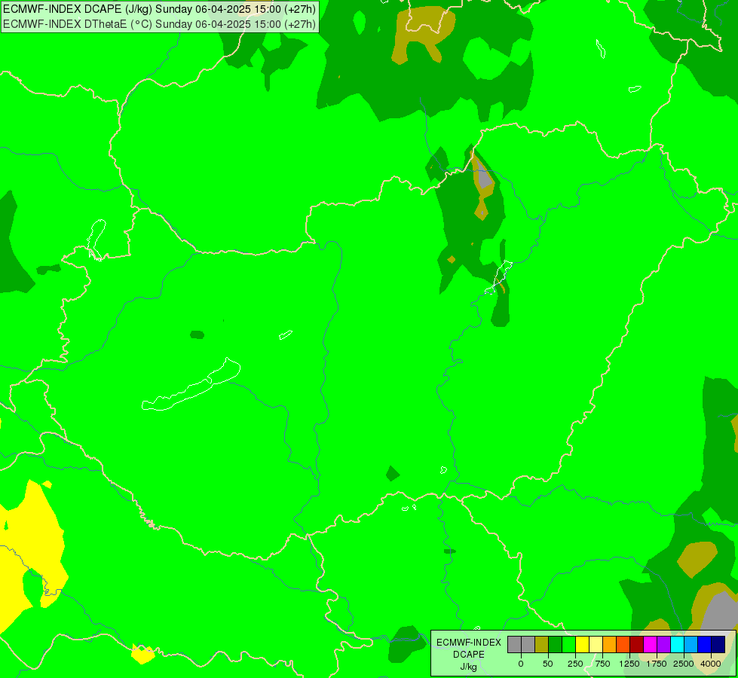
Task: Select the purple legend swatch
Action: click(663, 644)
